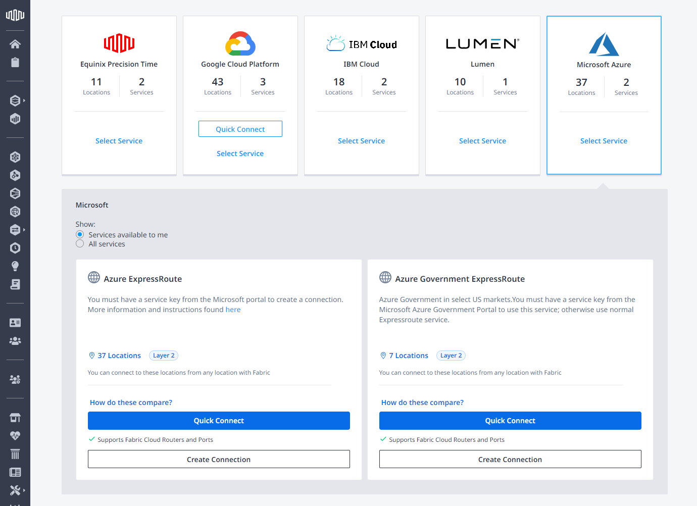Expand the stacked-layers sidebar submenu arrow

point(24,100)
